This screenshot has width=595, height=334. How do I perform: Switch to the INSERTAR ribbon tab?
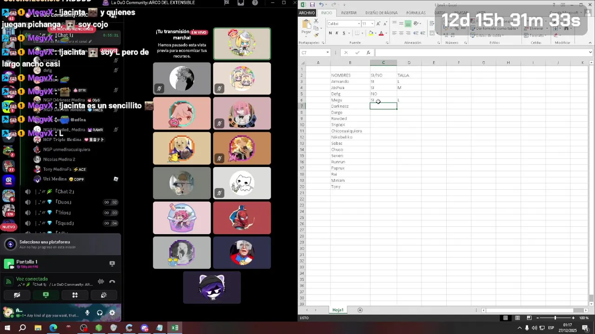[x=349, y=13]
